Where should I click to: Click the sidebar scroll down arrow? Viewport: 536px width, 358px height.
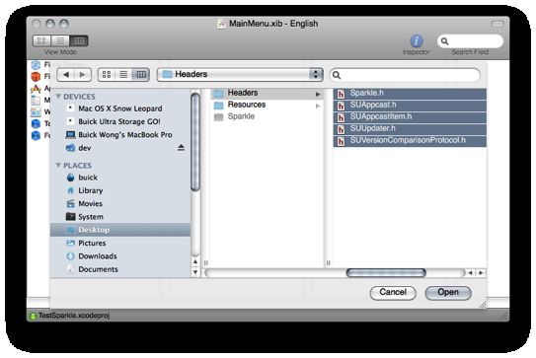(x=195, y=272)
